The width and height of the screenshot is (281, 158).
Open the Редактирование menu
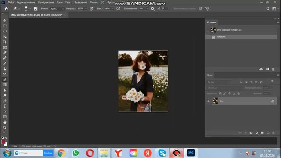click(x=26, y=2)
